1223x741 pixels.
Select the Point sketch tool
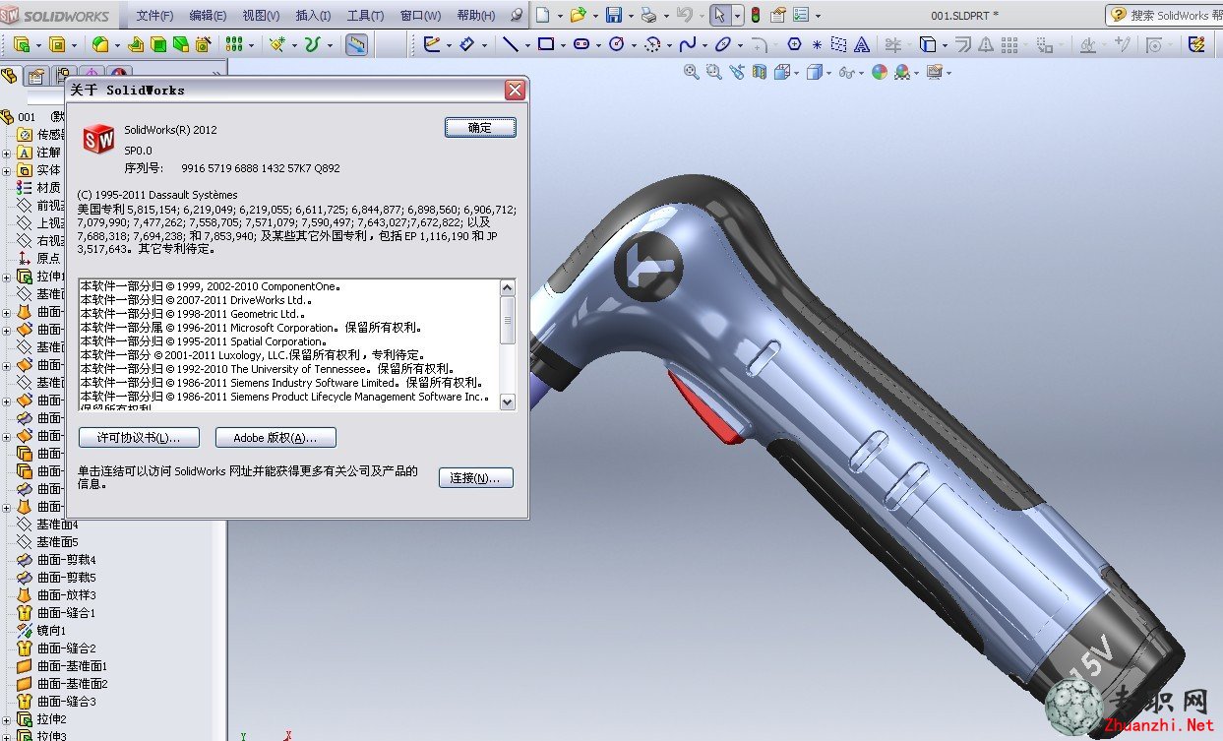point(817,44)
